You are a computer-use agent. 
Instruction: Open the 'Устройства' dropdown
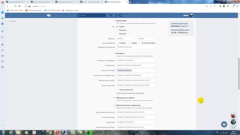tap(136, 122)
